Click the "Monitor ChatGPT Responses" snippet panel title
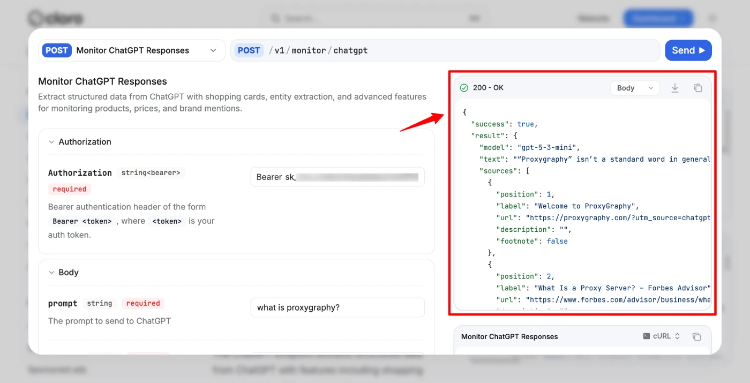 tap(509, 336)
